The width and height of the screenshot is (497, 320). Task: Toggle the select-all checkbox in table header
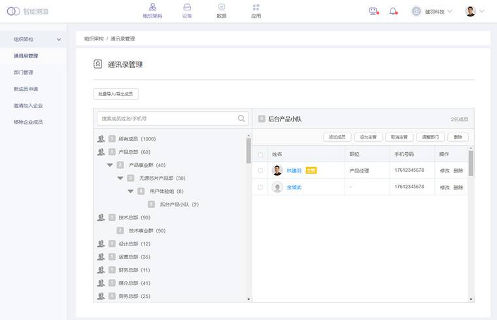coord(260,155)
